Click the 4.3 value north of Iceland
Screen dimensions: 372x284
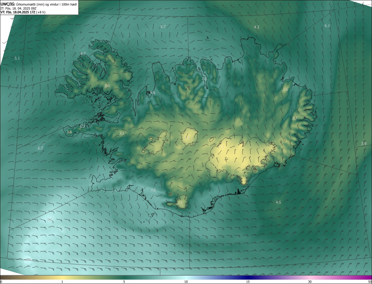click(x=257, y=27)
